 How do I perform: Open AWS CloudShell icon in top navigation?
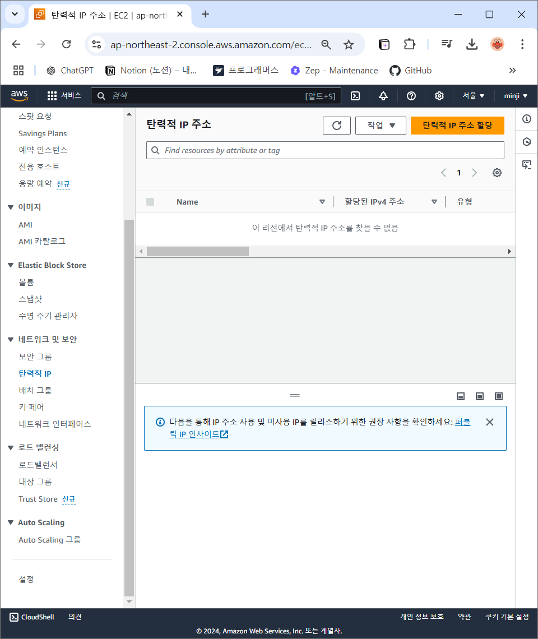[355, 96]
